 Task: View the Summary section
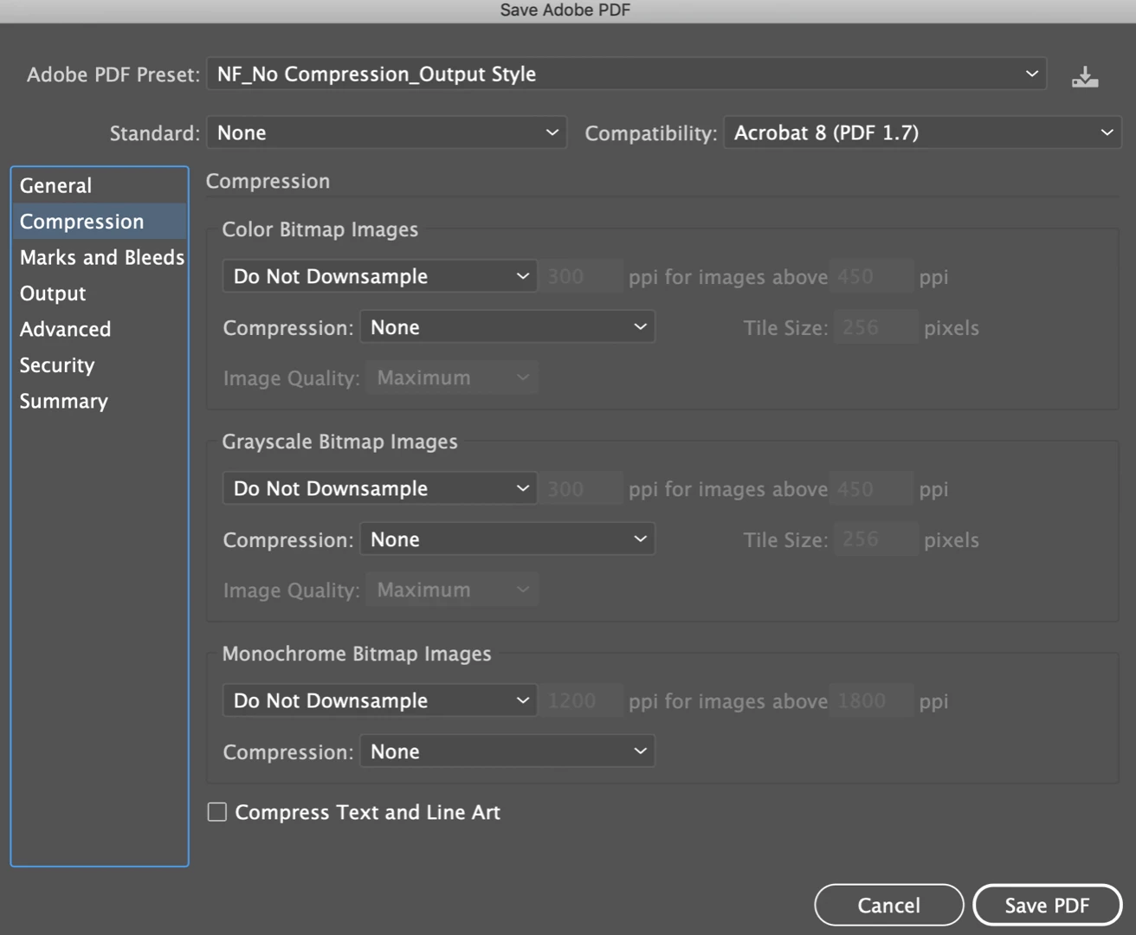pos(100,401)
